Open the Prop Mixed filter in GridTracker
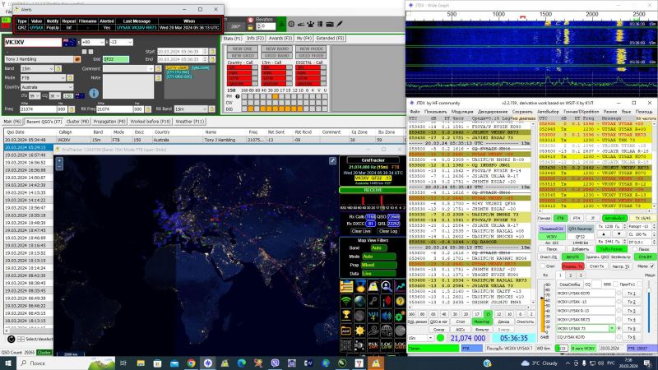 (379, 265)
